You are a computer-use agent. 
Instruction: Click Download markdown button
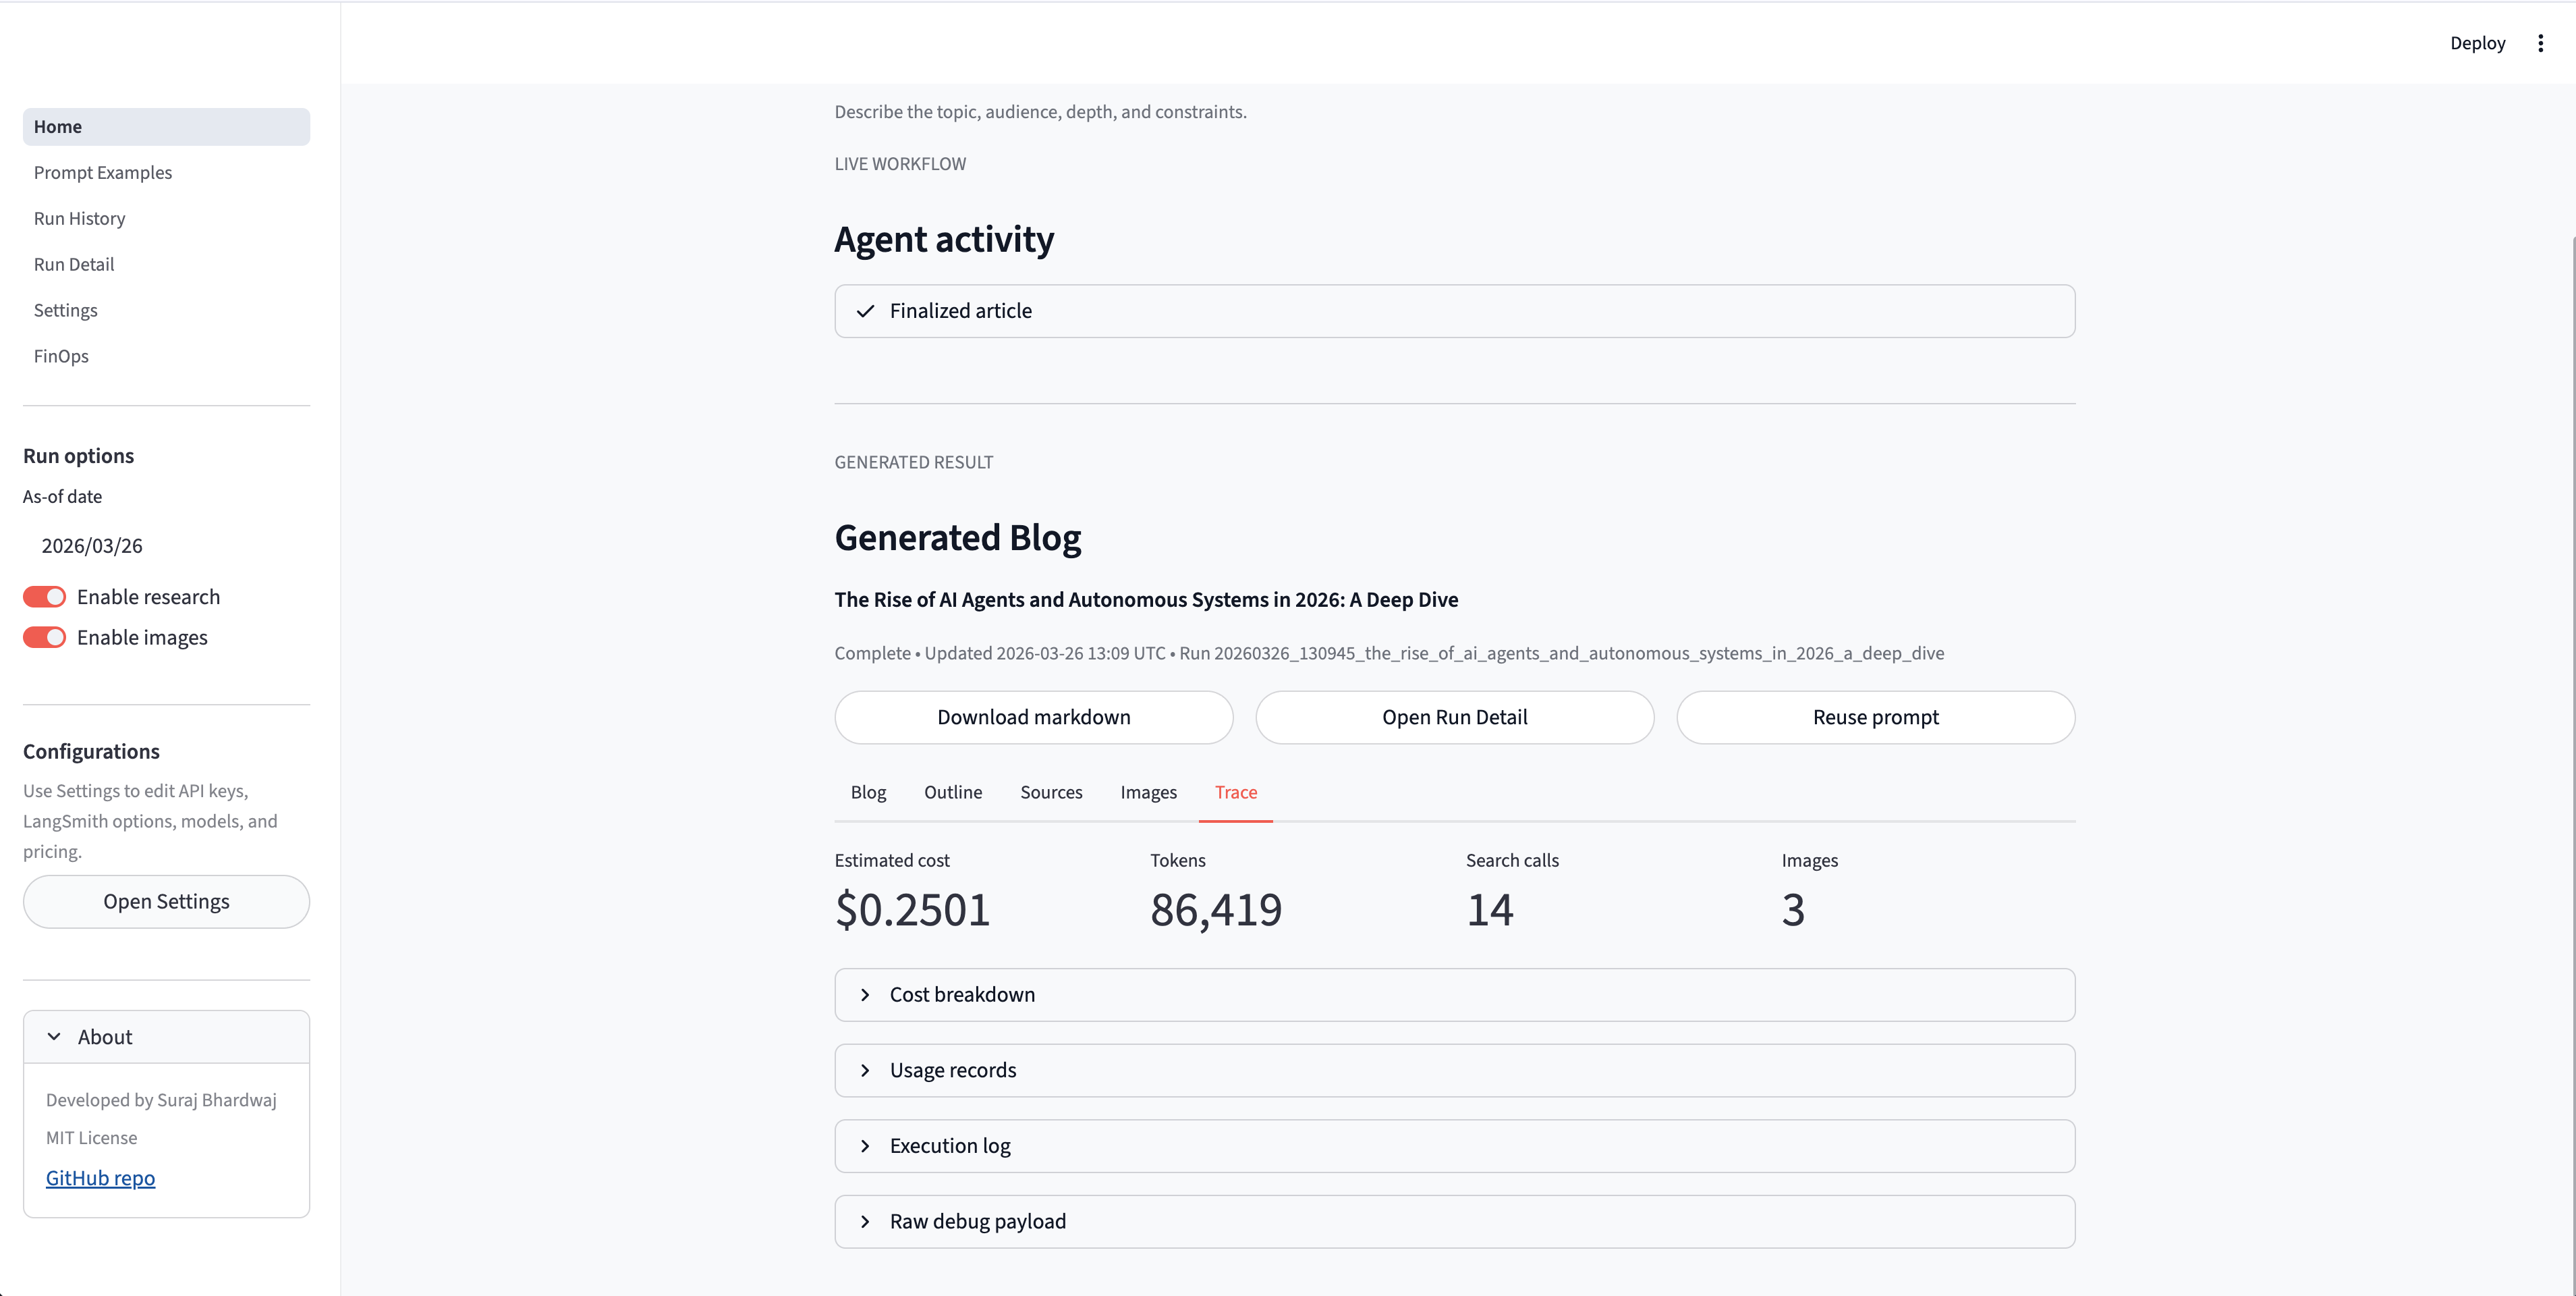(x=1033, y=718)
